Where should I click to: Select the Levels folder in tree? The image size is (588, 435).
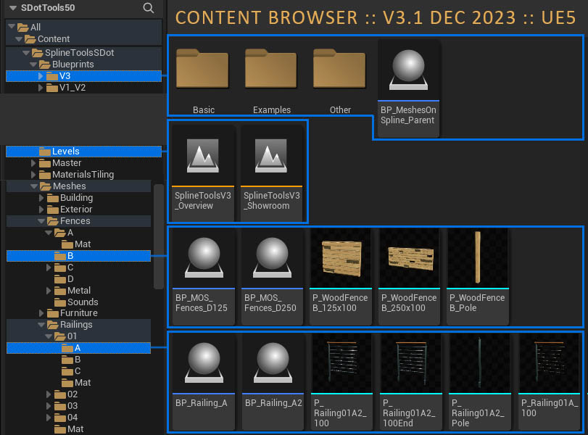[x=65, y=152]
